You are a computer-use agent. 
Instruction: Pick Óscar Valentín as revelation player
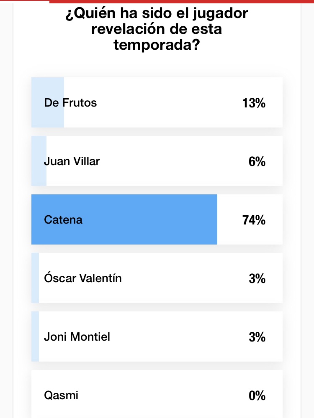pos(157,278)
